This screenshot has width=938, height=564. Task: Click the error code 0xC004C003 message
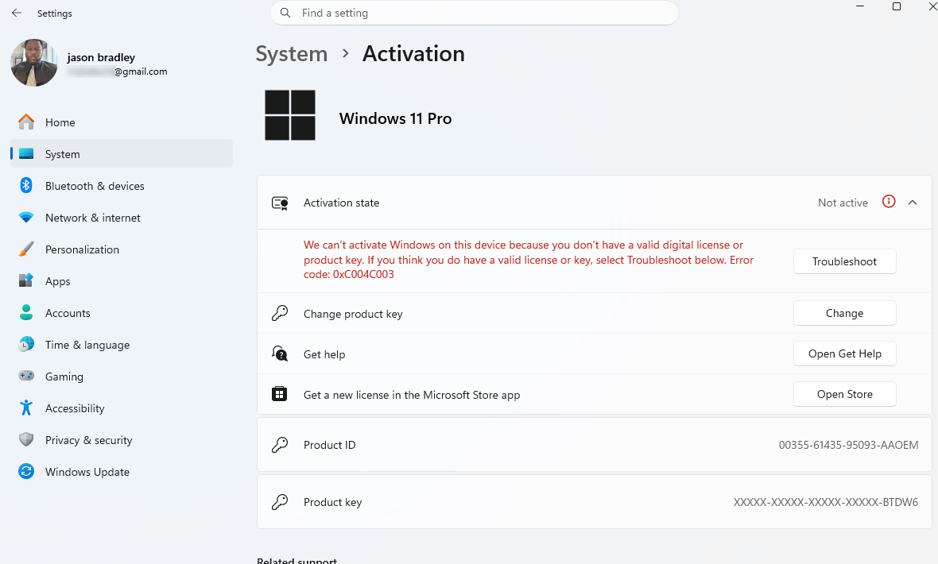point(529,260)
